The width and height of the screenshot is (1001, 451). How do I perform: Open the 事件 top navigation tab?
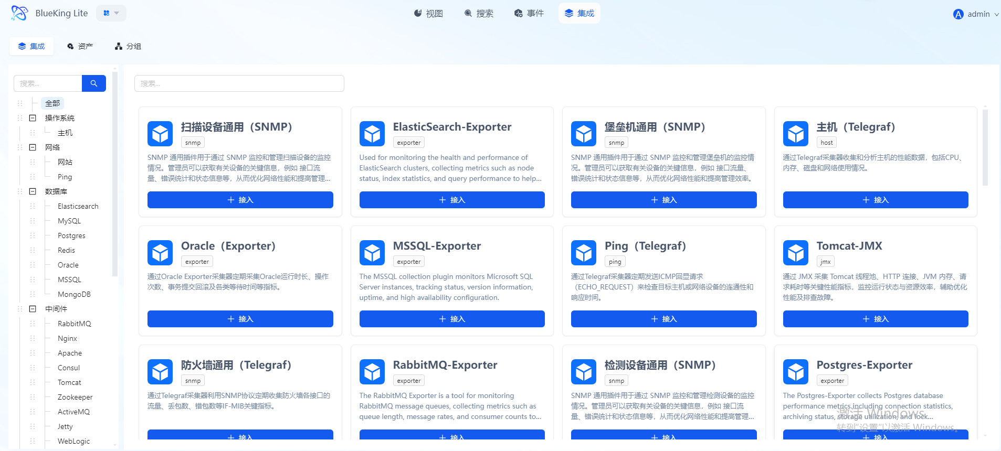click(529, 13)
